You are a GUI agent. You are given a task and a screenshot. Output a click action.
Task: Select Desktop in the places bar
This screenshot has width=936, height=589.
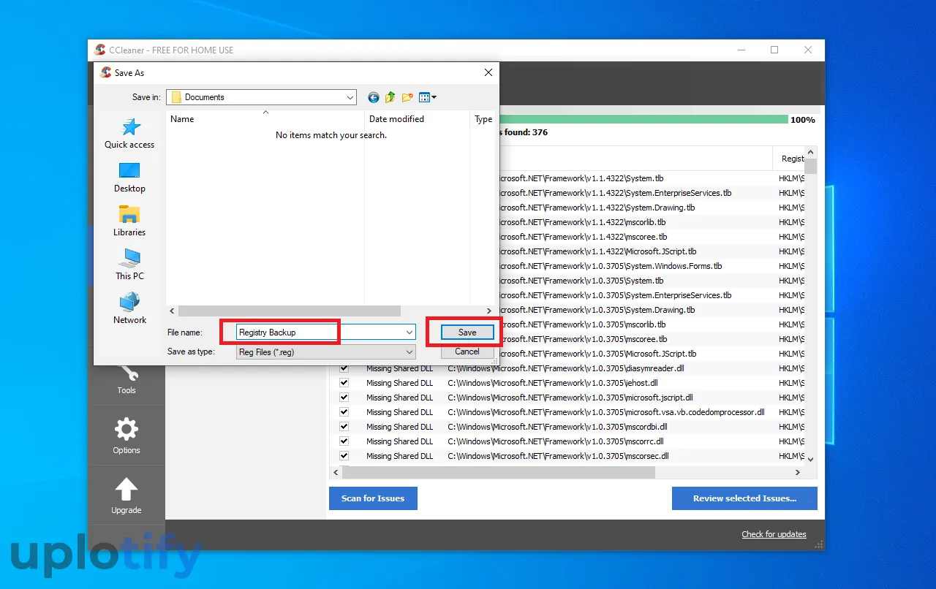coord(129,177)
